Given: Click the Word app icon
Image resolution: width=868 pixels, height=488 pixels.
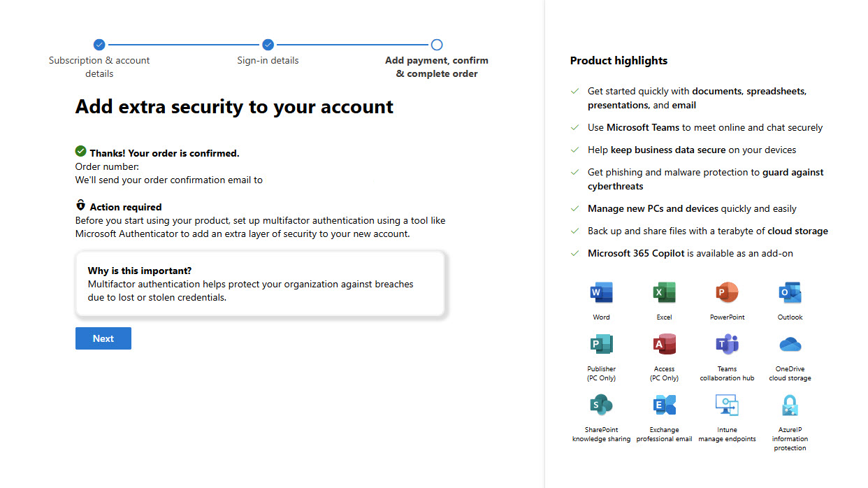Looking at the screenshot, I should (601, 292).
